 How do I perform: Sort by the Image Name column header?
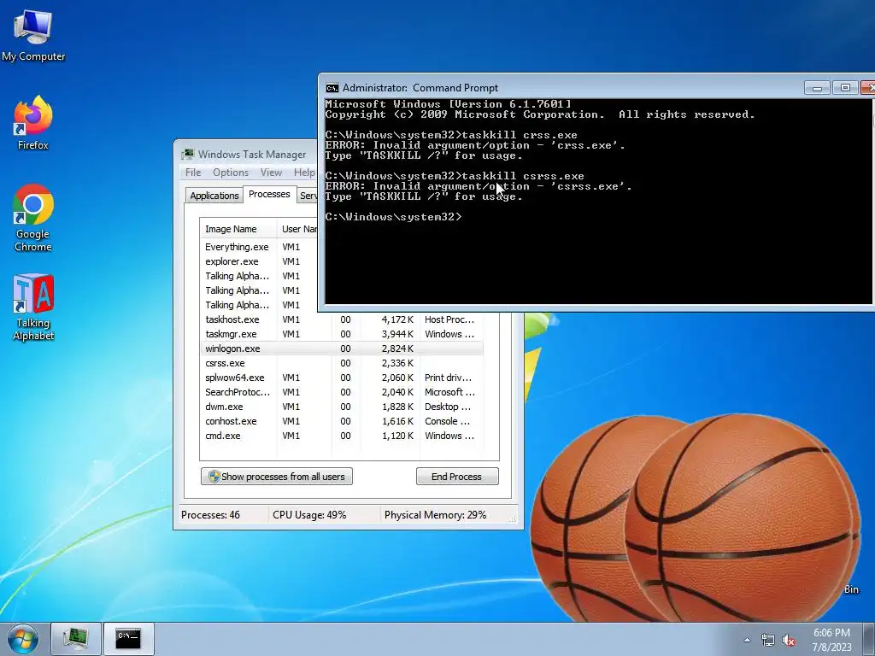[238, 229]
